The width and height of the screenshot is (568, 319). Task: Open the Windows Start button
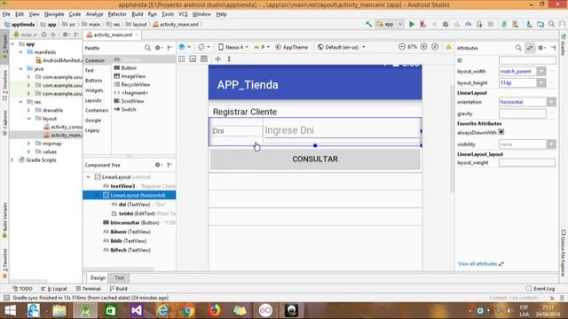tap(10, 310)
